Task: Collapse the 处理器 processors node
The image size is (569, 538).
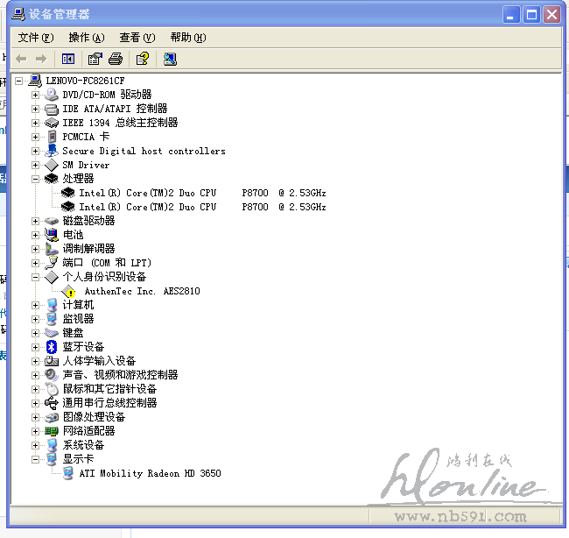Action: [35, 179]
